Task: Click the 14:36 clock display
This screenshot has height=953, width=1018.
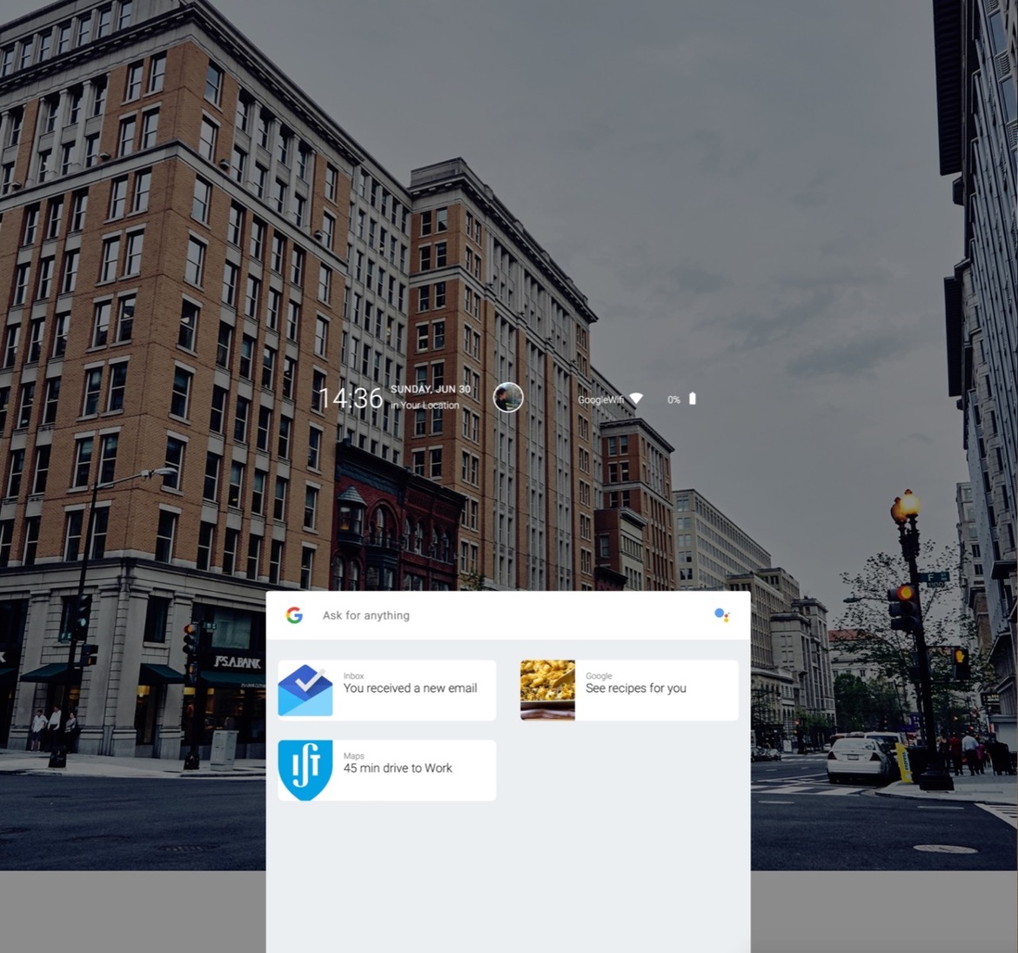Action: [352, 397]
